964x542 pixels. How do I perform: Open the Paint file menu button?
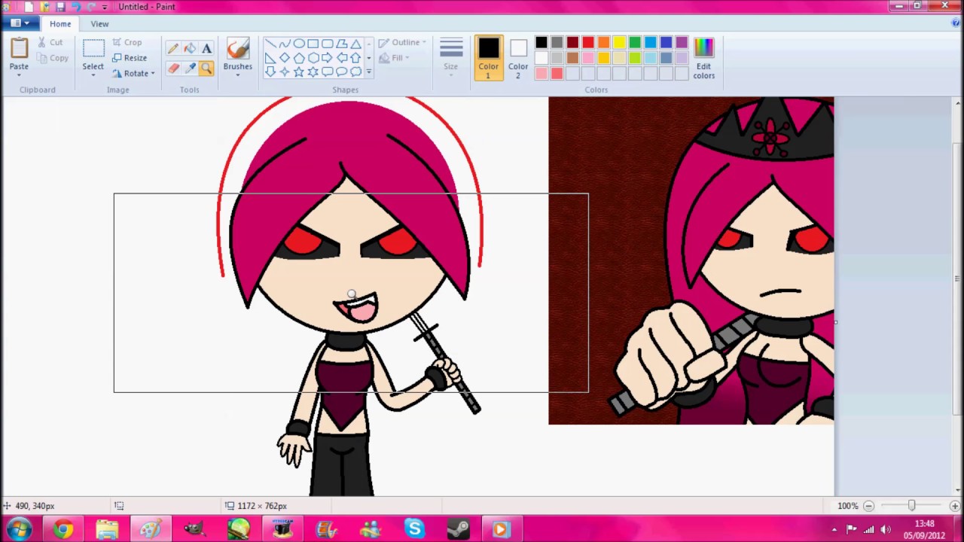20,23
